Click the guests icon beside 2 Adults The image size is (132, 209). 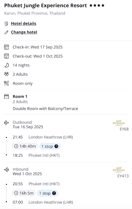point(6,74)
